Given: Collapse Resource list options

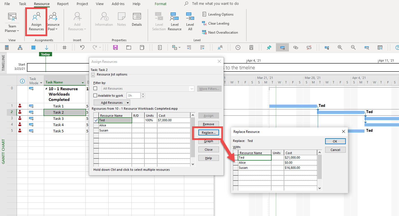Looking at the screenshot, I should point(93,75).
